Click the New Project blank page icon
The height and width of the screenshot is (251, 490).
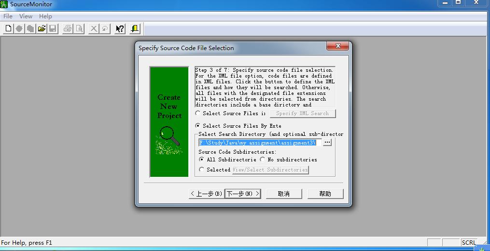8,29
